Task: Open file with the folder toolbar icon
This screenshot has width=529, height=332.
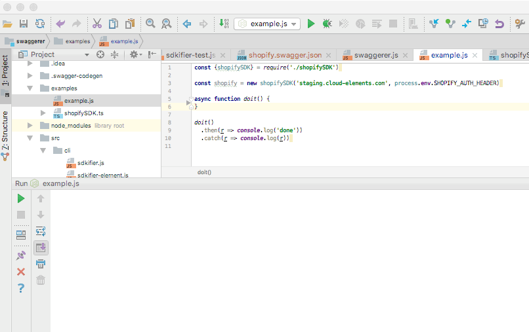Action: tap(7, 24)
